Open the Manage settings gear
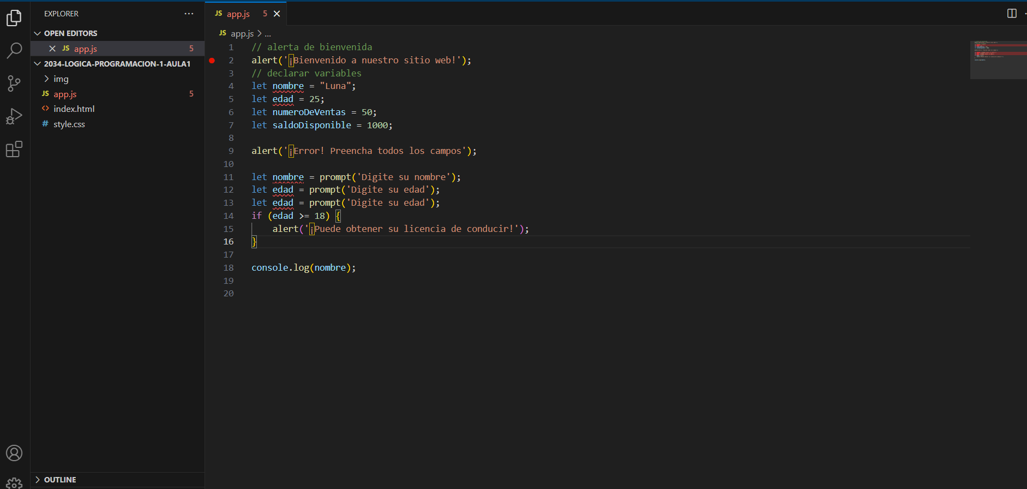 (x=14, y=482)
